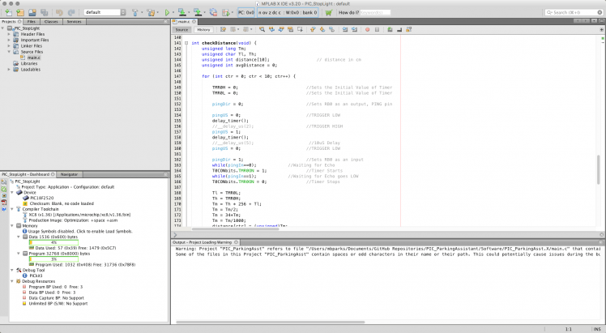The image size is (606, 333).
Task: Switch editor to History view
Action: point(203,29)
